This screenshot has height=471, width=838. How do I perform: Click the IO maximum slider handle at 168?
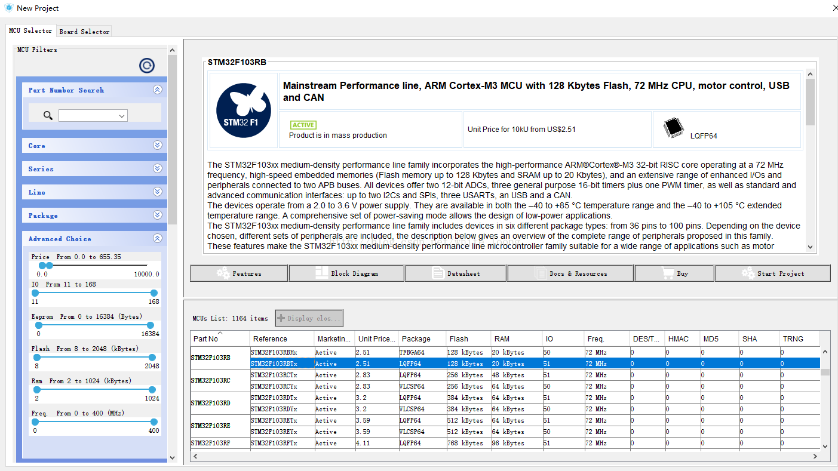(154, 293)
